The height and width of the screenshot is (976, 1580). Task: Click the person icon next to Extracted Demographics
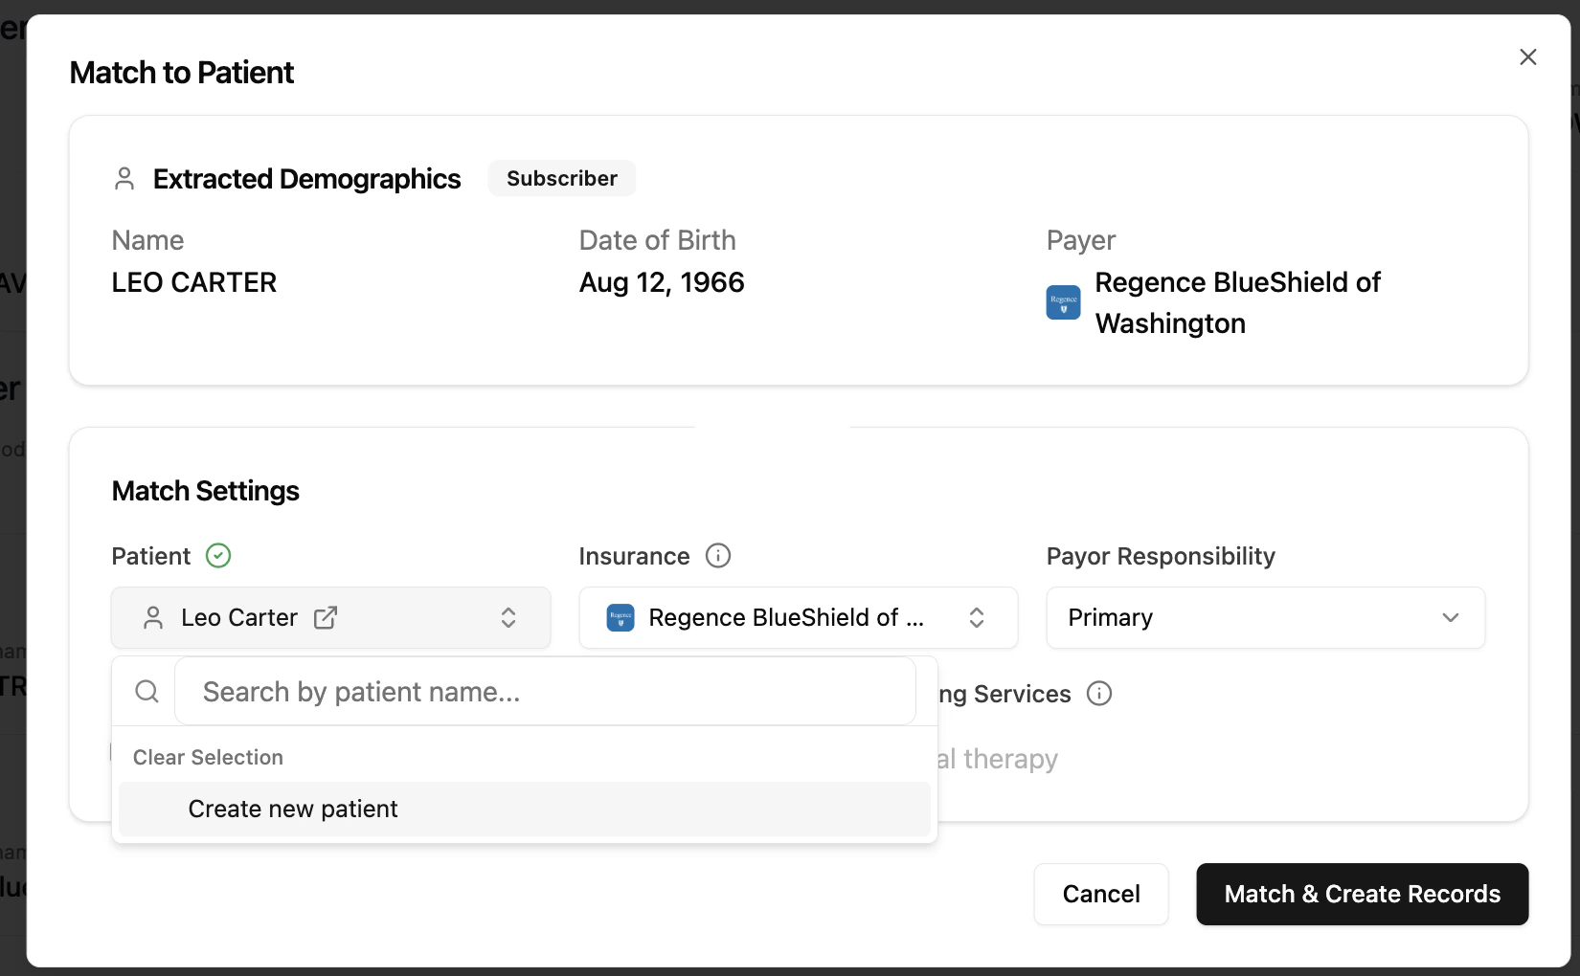[x=124, y=178]
